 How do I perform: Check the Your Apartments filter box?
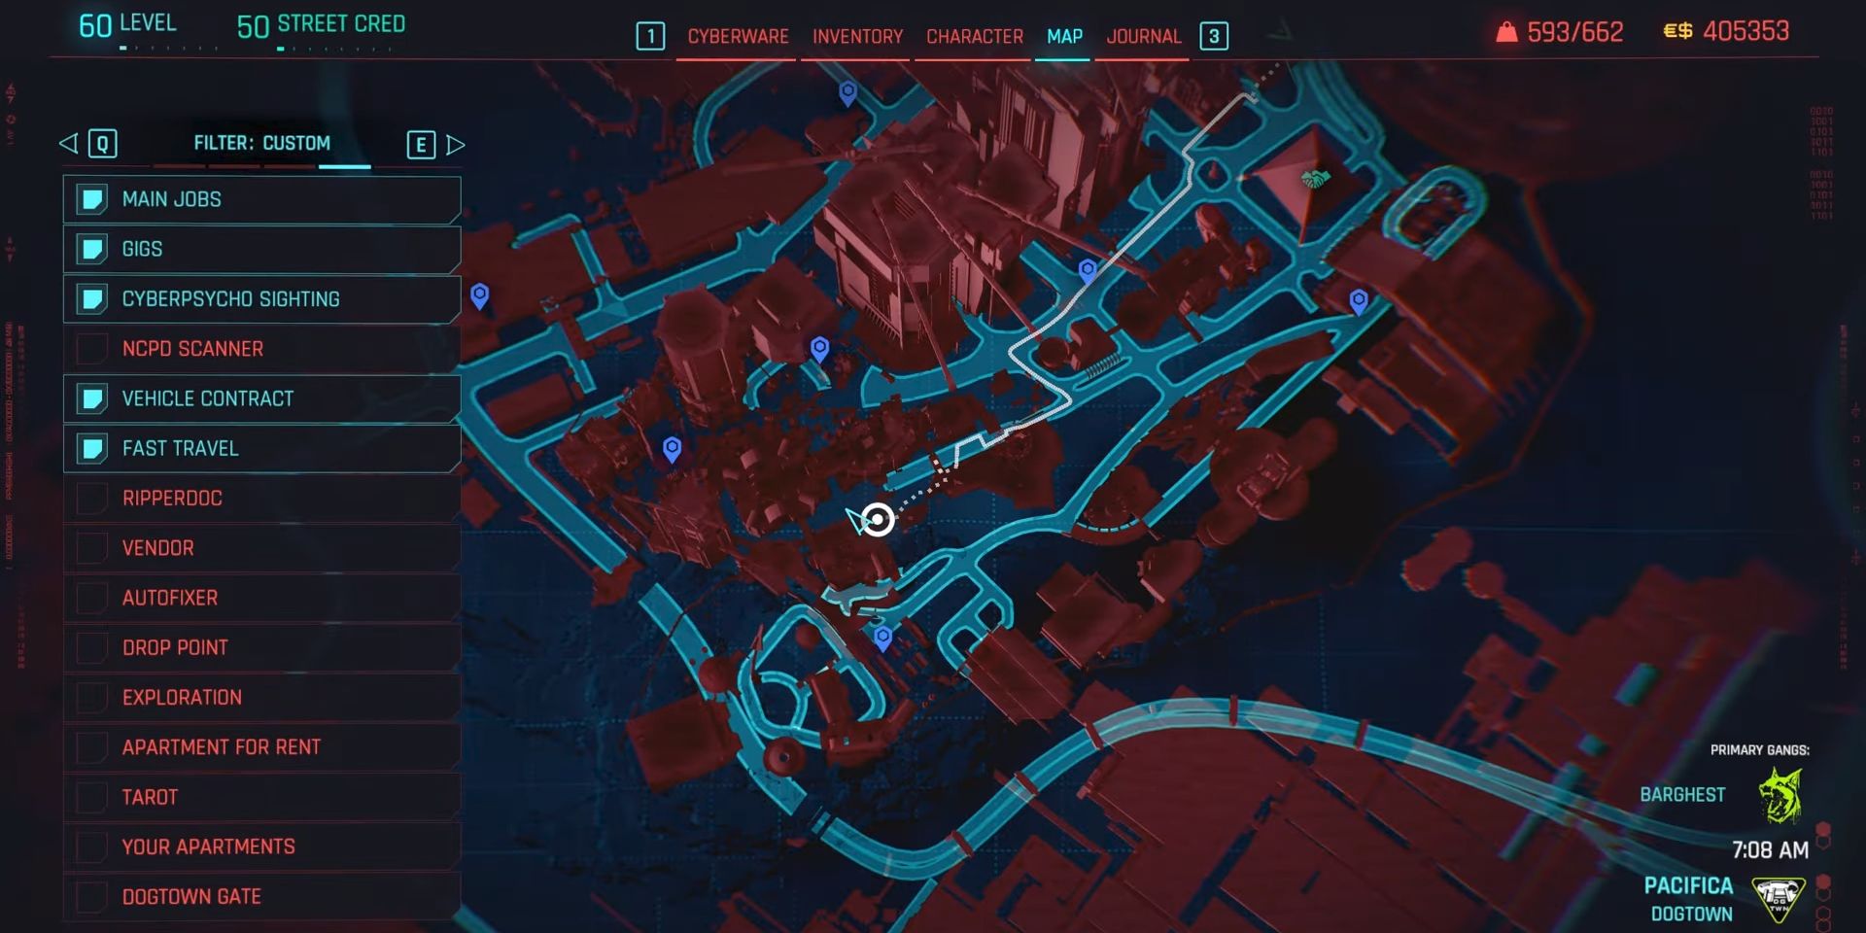(92, 847)
